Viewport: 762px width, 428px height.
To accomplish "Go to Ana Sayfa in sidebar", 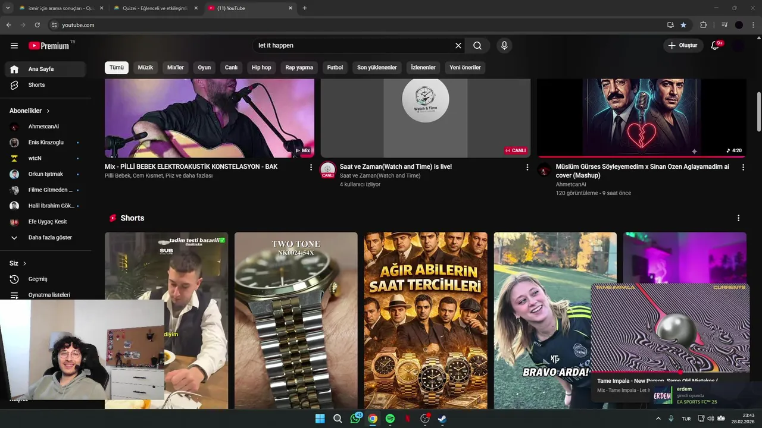I will [x=46, y=69].
